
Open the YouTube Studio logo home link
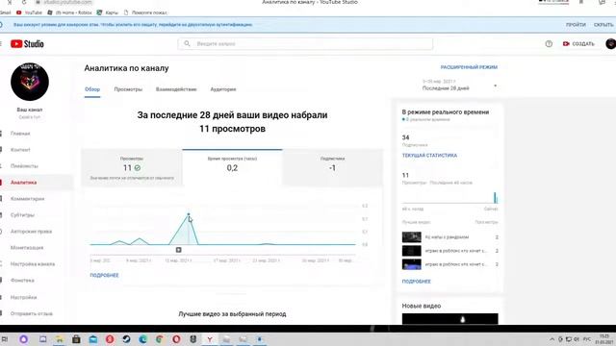27,44
